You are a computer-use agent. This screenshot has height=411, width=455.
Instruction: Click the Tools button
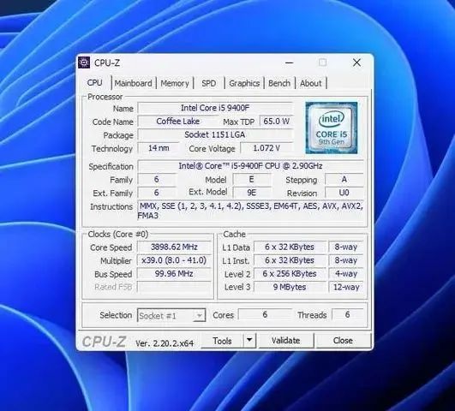click(x=222, y=341)
